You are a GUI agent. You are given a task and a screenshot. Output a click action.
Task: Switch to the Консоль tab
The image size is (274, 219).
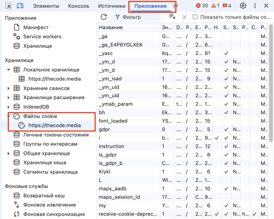coord(79,6)
